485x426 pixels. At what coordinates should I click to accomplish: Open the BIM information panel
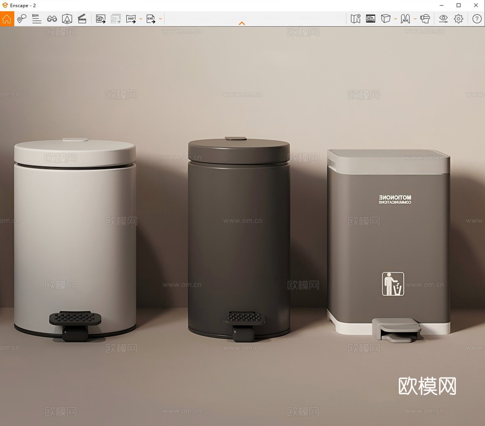pyautogui.click(x=37, y=19)
